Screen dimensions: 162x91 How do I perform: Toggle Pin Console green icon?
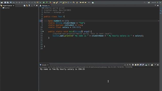(146, 65)
